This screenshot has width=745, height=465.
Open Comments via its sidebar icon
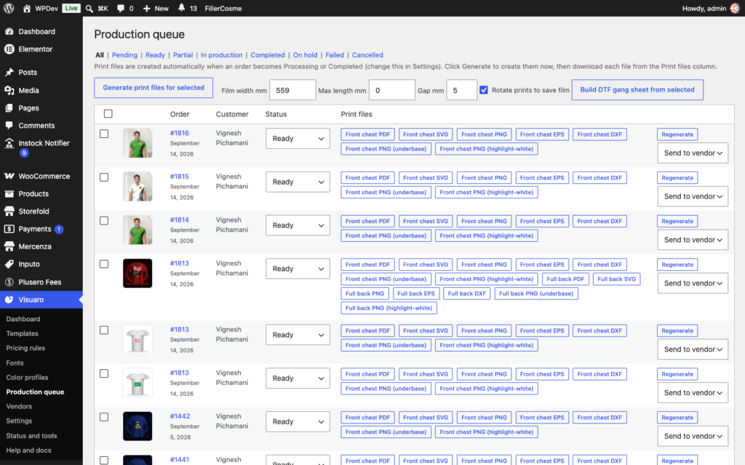[x=9, y=125]
